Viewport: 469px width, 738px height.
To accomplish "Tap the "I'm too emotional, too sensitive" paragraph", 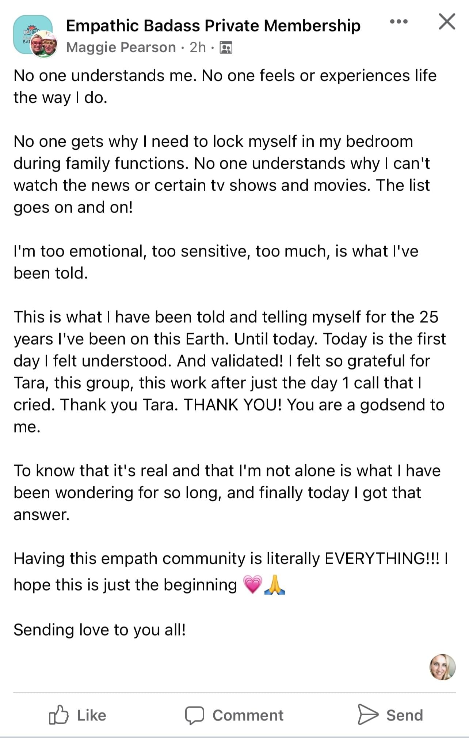I will (216, 262).
